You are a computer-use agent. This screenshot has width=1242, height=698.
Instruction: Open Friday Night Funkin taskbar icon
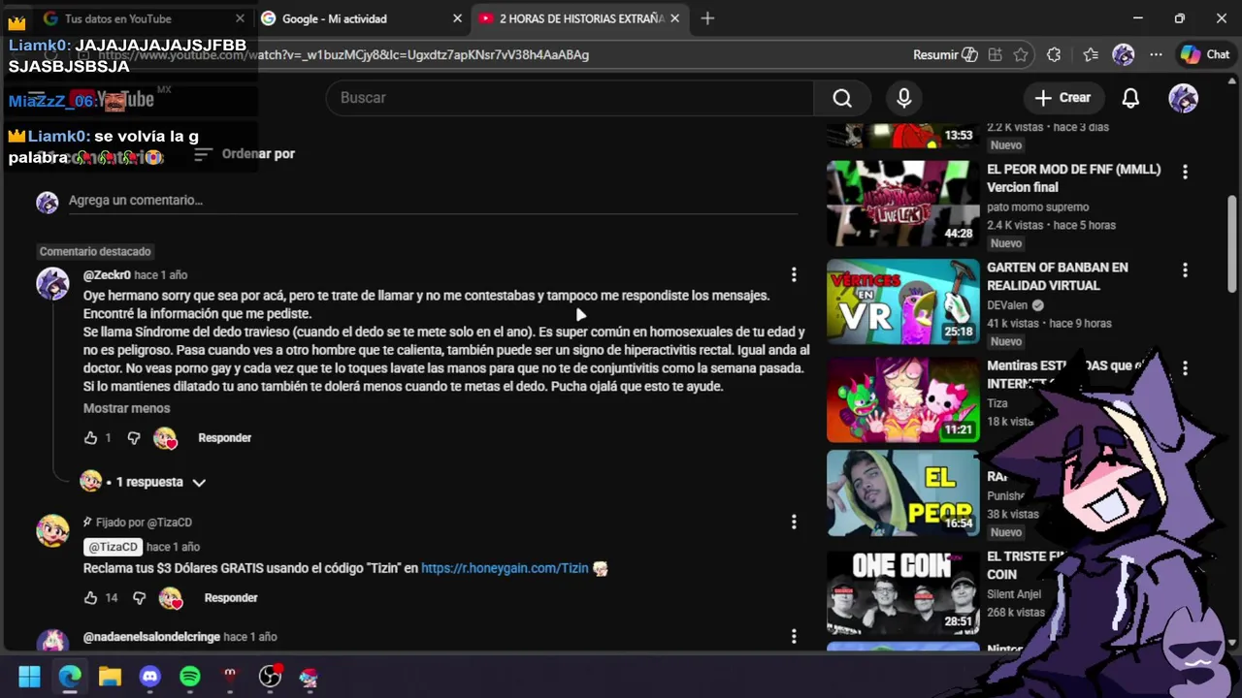pyautogui.click(x=310, y=677)
